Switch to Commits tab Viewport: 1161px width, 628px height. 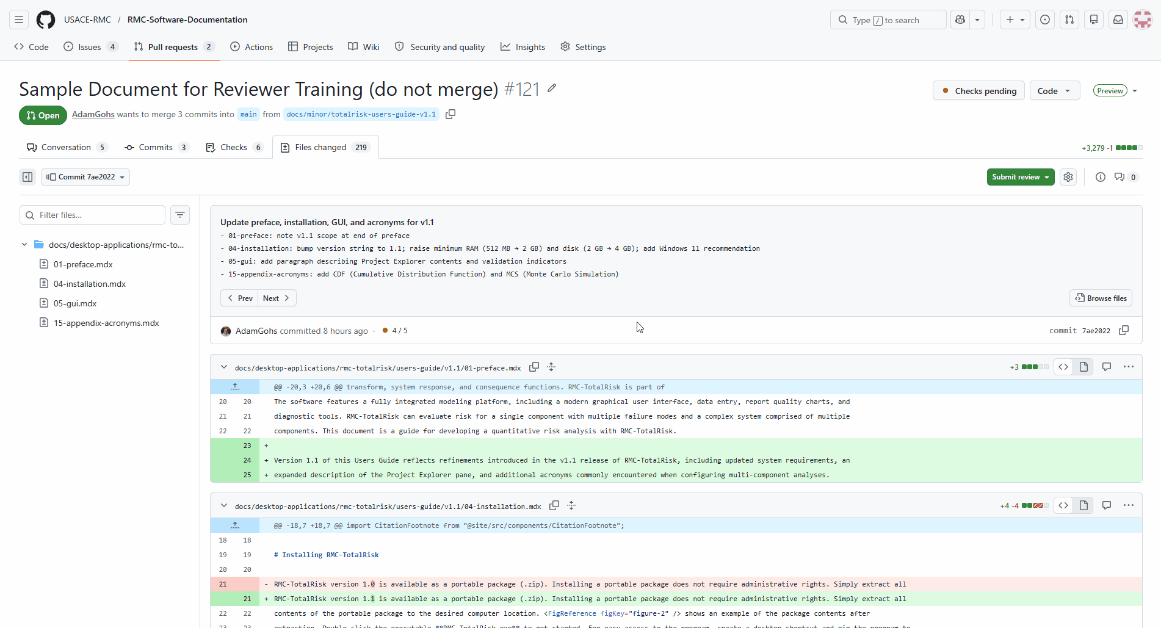(156, 147)
